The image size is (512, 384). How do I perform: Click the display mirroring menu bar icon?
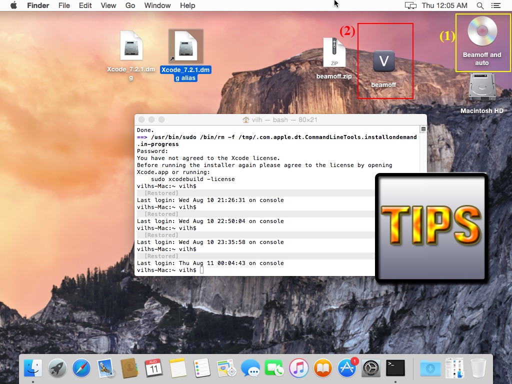point(410,5)
